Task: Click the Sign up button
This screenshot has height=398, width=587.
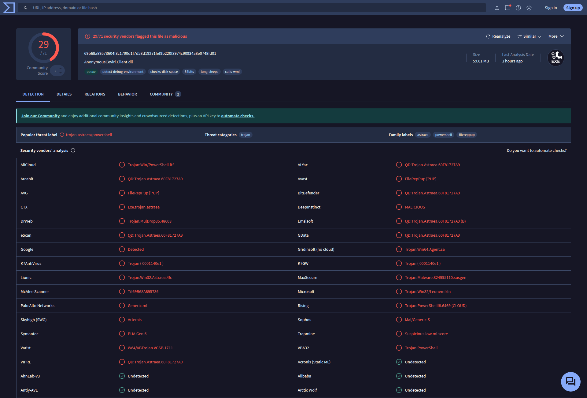Action: click(x=573, y=8)
